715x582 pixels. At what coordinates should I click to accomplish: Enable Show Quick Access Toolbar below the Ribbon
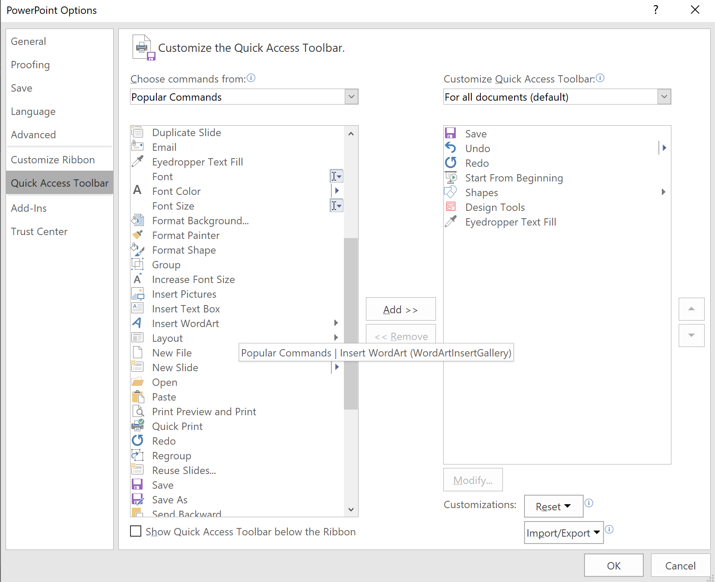136,531
